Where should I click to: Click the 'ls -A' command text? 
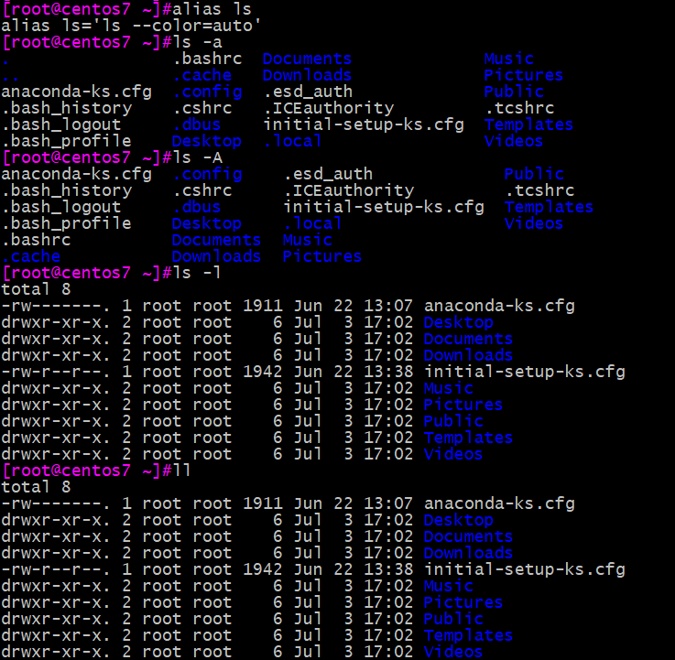click(198, 157)
